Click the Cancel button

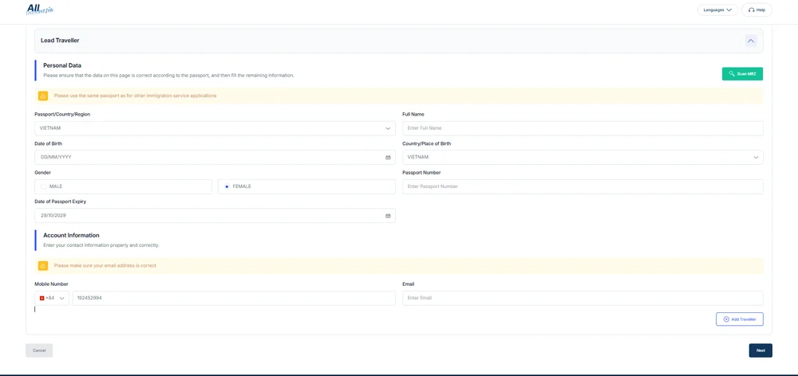point(39,351)
